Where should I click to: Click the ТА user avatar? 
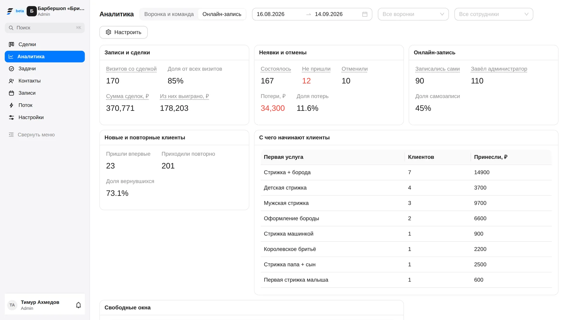point(12,305)
